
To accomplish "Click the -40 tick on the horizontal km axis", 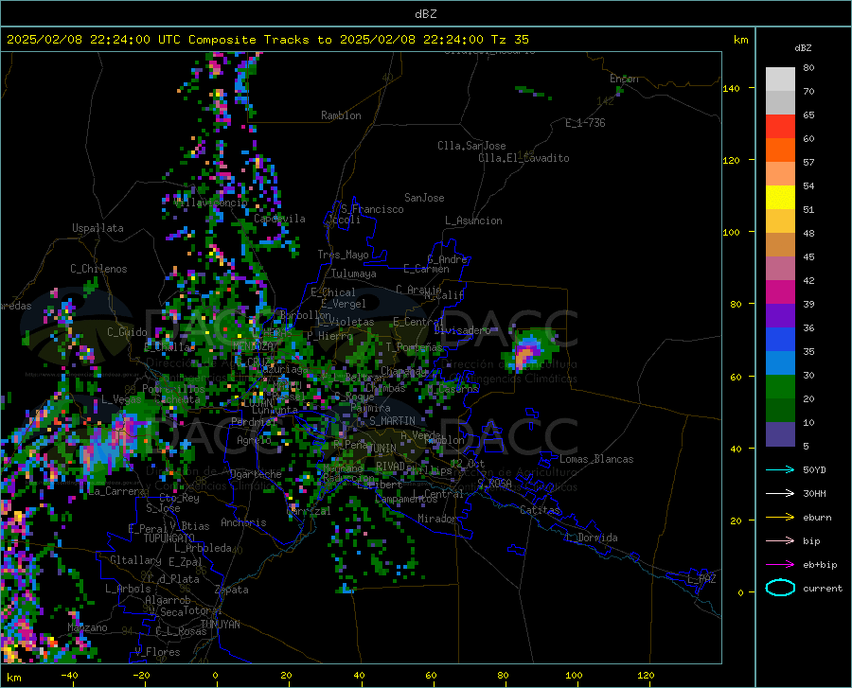I will (69, 676).
